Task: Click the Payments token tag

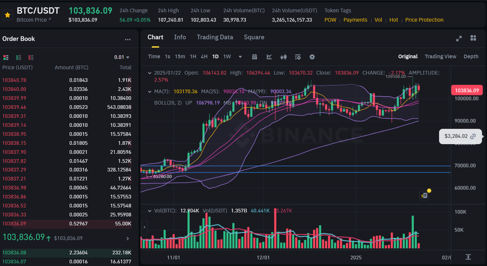Action: pos(355,20)
